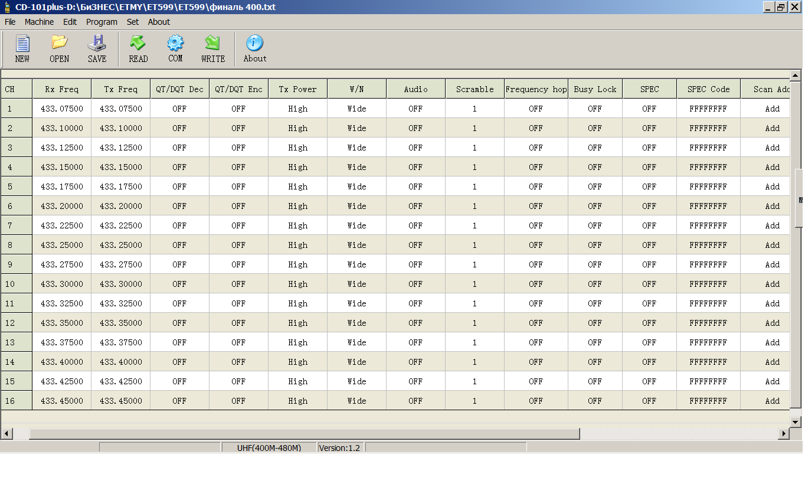Click QT/DQT Dec OFF in channel 9

(180, 264)
